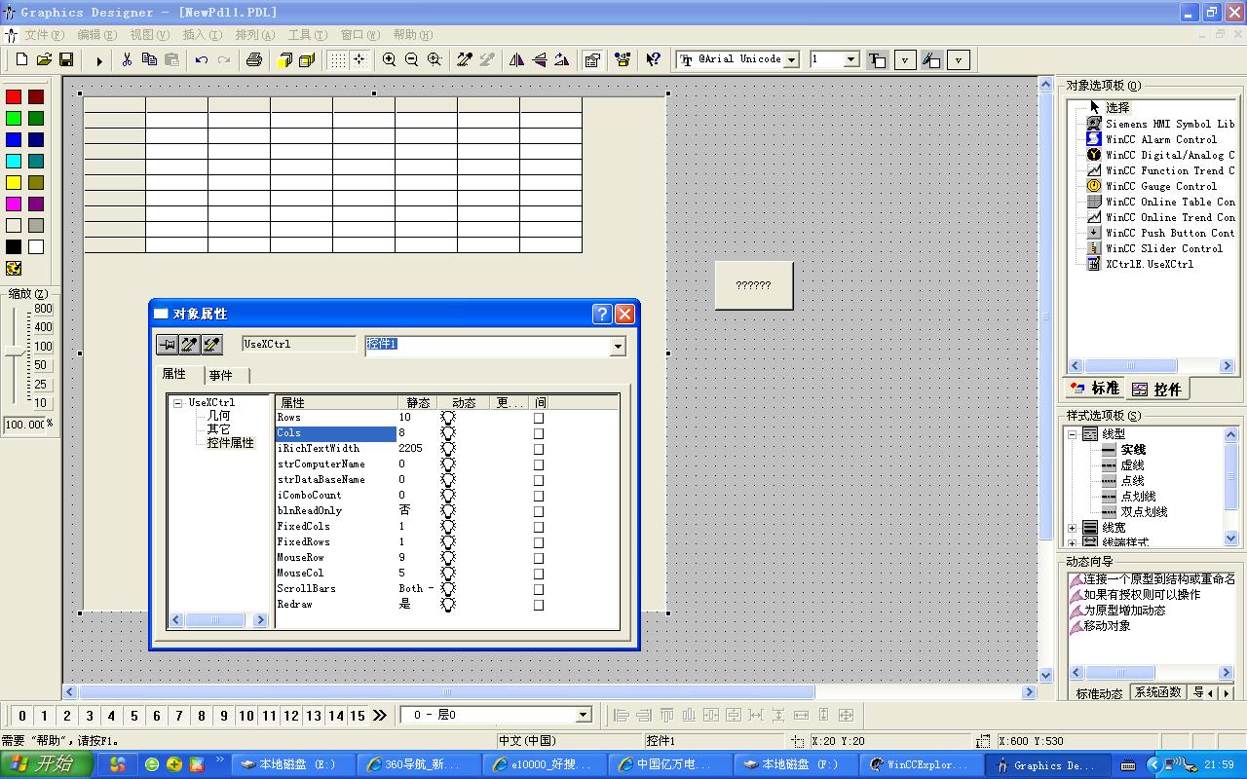Open the layer selection dropdown
This screenshot has height=779, width=1247.
584,715
